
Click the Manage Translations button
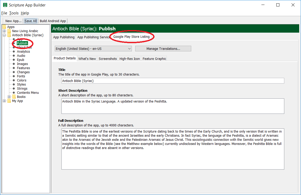click(163, 49)
